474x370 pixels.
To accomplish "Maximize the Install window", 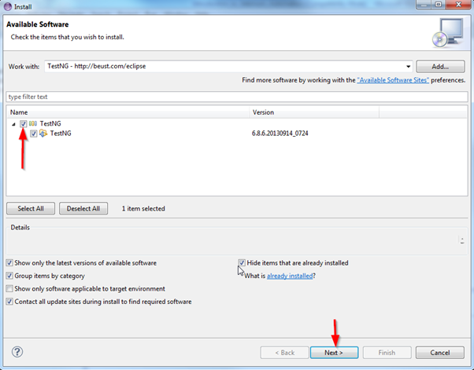I will tap(439, 5).
